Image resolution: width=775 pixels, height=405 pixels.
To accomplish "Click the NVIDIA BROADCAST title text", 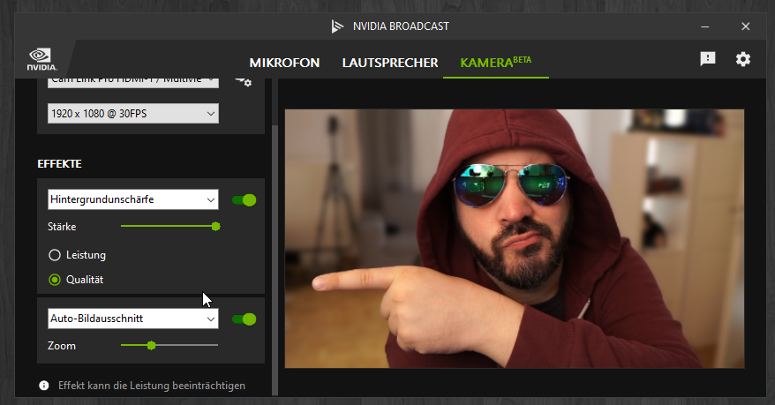I will pyautogui.click(x=401, y=26).
